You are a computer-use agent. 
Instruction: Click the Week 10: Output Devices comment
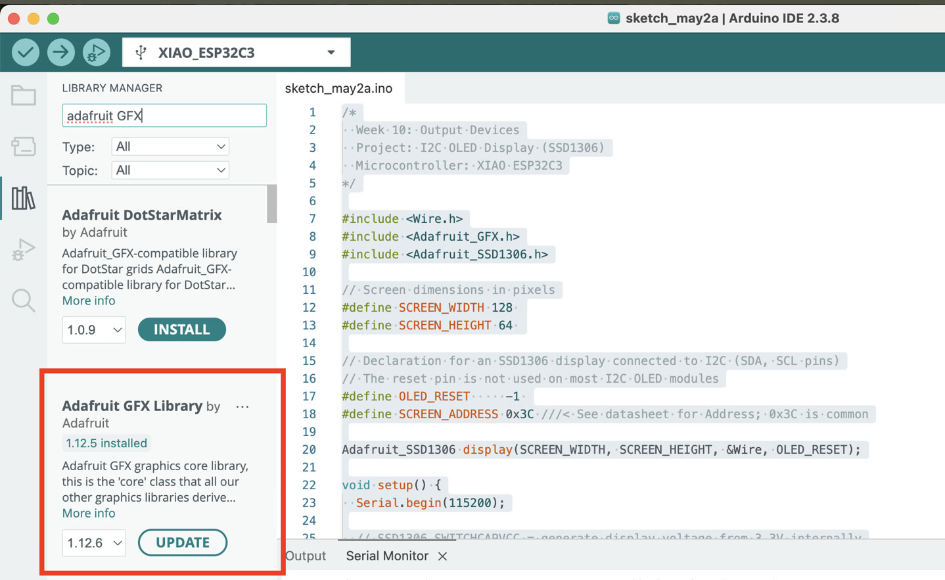[438, 130]
